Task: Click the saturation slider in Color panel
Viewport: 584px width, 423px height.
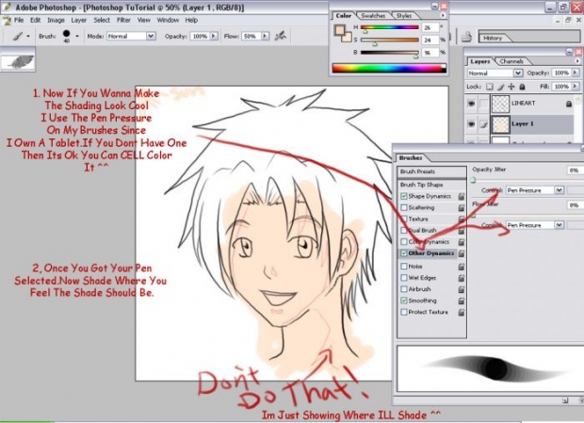Action: click(389, 40)
